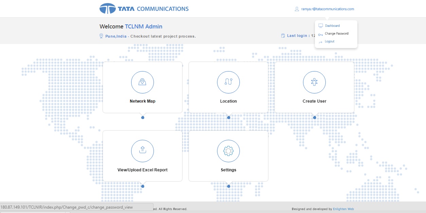Click the Network Map pin icon
The width and height of the screenshot is (426, 213).
142,82
